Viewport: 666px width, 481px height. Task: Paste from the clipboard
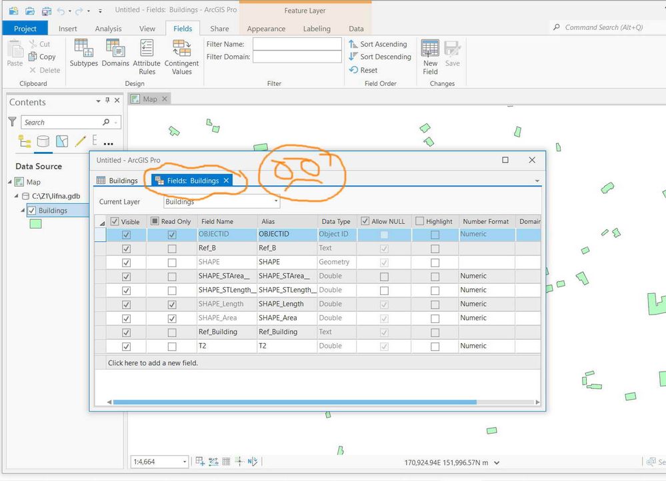coord(15,53)
